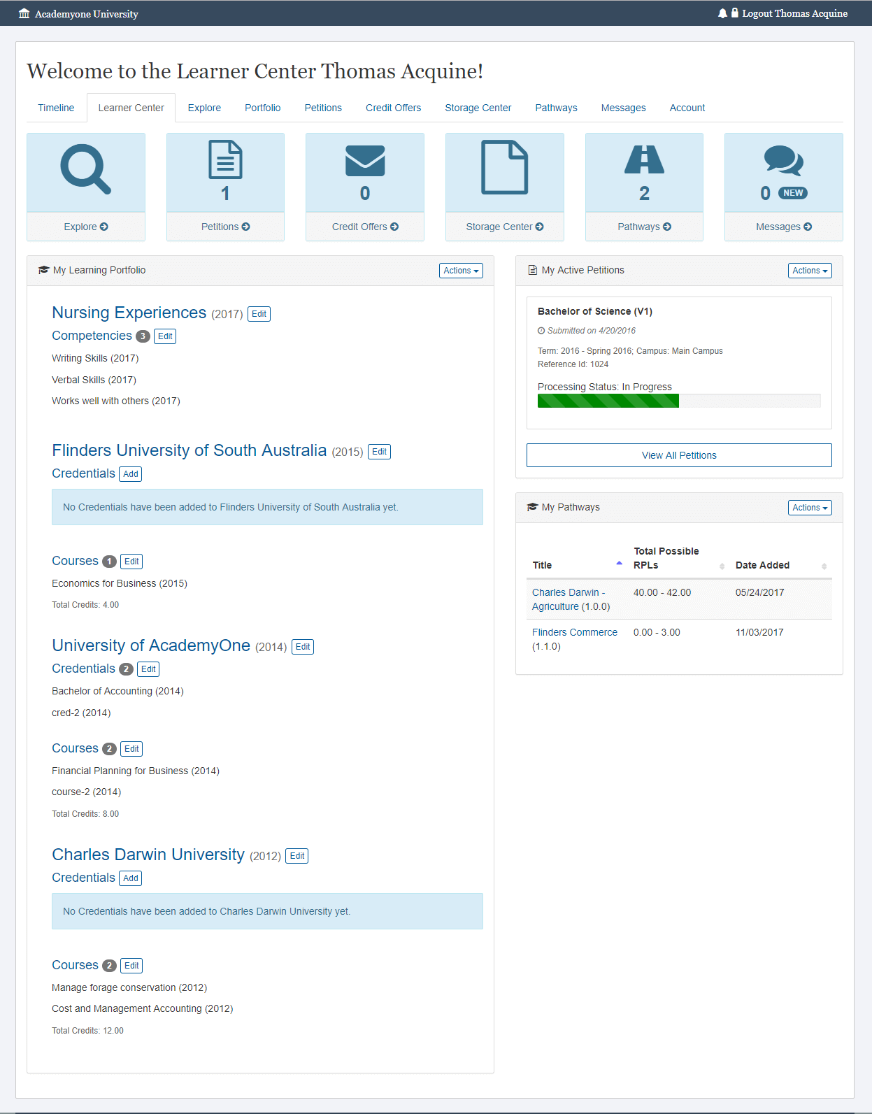
Task: Click the padlock icon beside Logout
Action: 734,13
